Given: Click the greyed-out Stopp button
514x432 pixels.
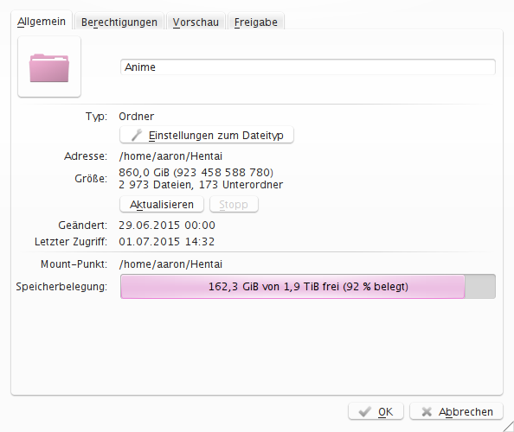Looking at the screenshot, I should [x=234, y=204].
